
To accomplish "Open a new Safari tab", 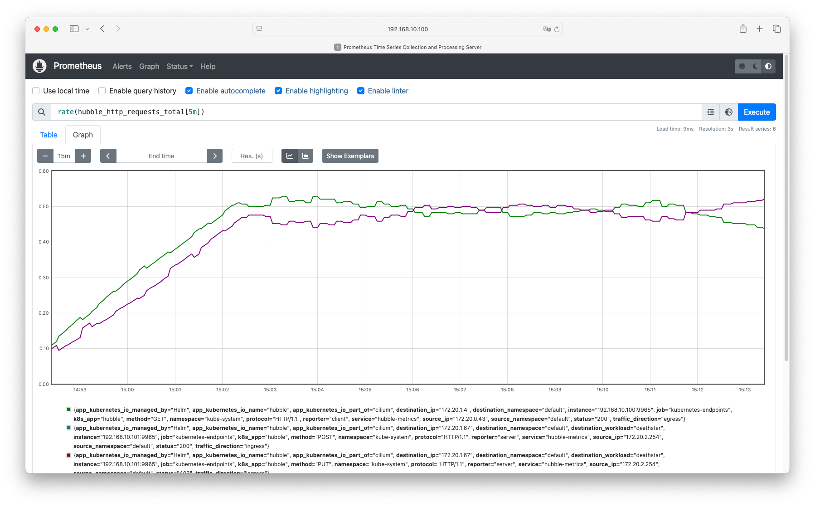I will pyautogui.click(x=760, y=29).
